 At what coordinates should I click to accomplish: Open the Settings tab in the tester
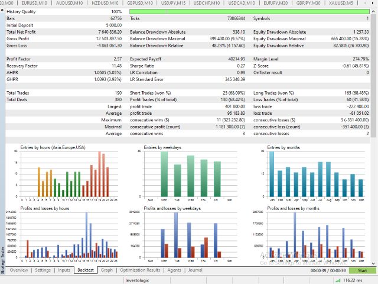[43, 270]
